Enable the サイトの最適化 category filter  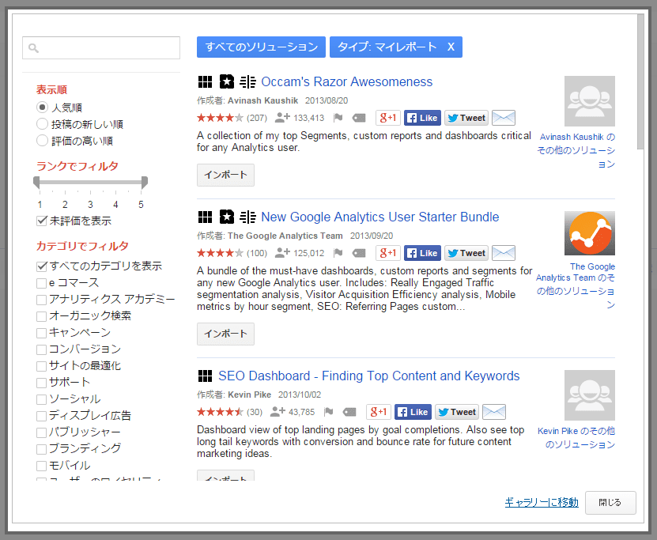pos(41,366)
